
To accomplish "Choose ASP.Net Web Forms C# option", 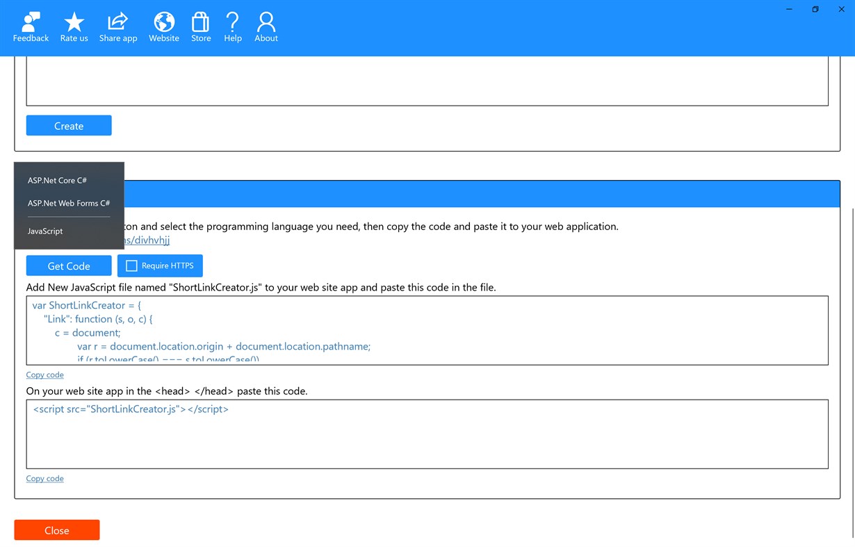I will point(69,203).
